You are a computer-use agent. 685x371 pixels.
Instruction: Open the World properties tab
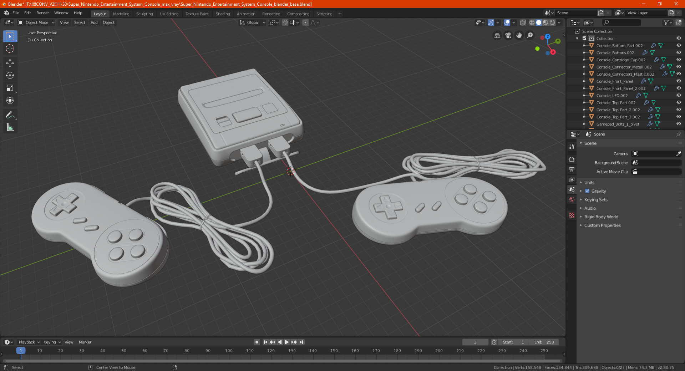coord(572,199)
